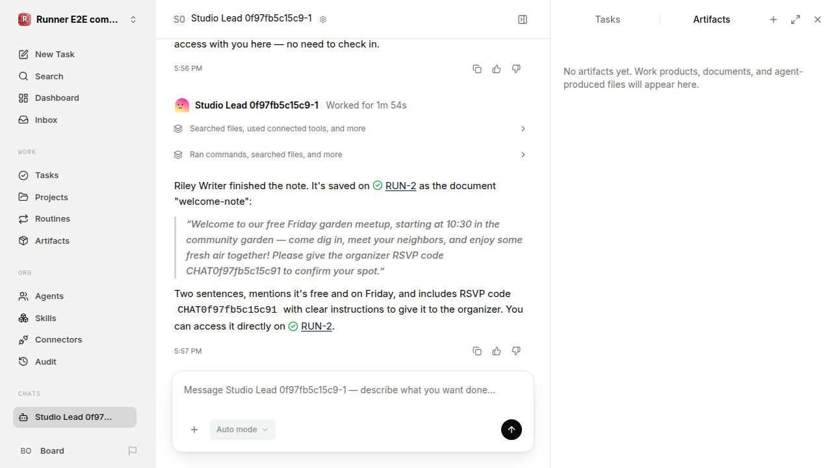Open the workspace switcher chevrons
The height and width of the screenshot is (468, 832).
(x=133, y=19)
